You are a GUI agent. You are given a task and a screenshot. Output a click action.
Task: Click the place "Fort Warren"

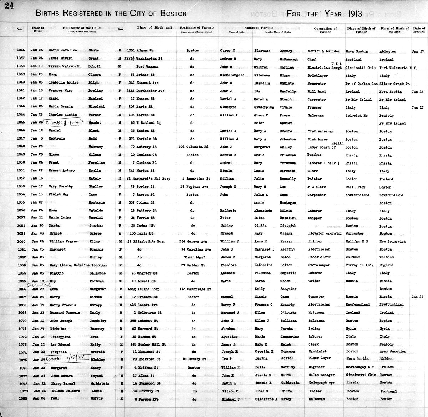(x=147, y=67)
